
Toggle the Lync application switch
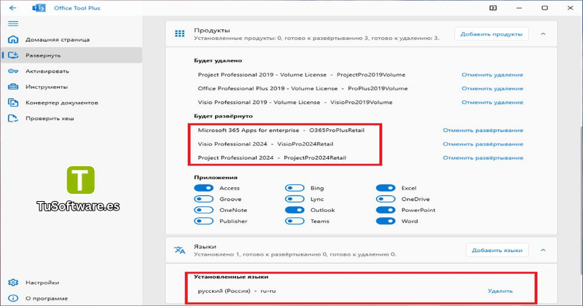295,199
